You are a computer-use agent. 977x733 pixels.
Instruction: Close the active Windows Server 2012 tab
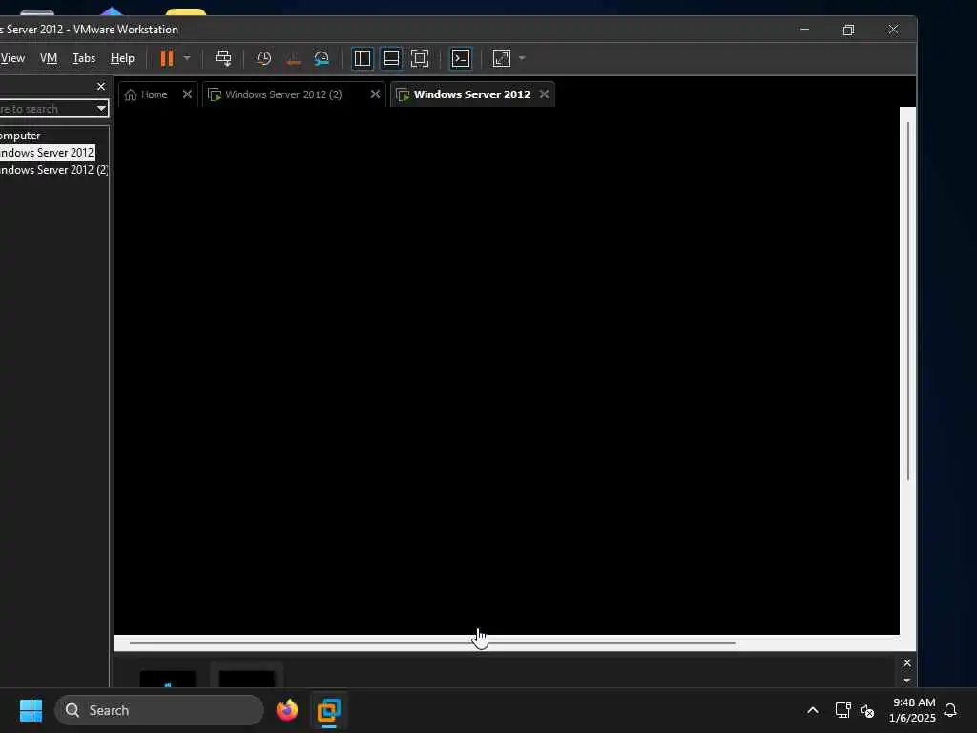point(544,94)
